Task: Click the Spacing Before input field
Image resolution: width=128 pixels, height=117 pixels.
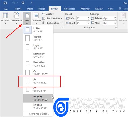Action: click(109, 19)
